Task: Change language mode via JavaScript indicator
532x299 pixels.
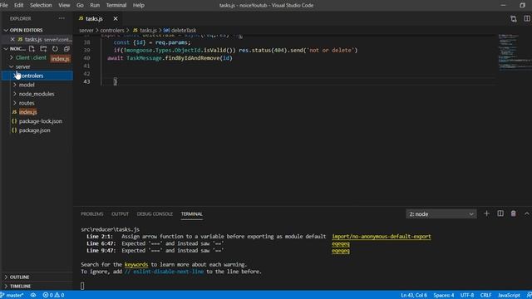Action: coord(509,295)
